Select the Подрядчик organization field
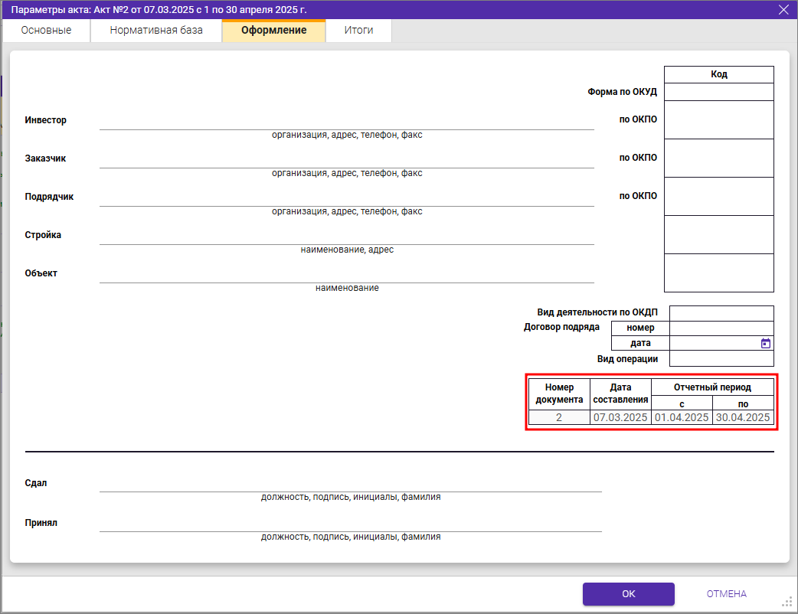 [x=346, y=198]
